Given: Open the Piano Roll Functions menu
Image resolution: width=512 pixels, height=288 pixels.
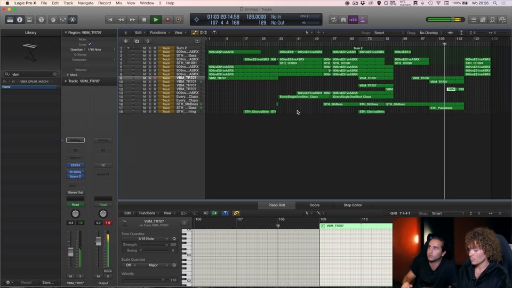Looking at the screenshot, I should pos(149,213).
